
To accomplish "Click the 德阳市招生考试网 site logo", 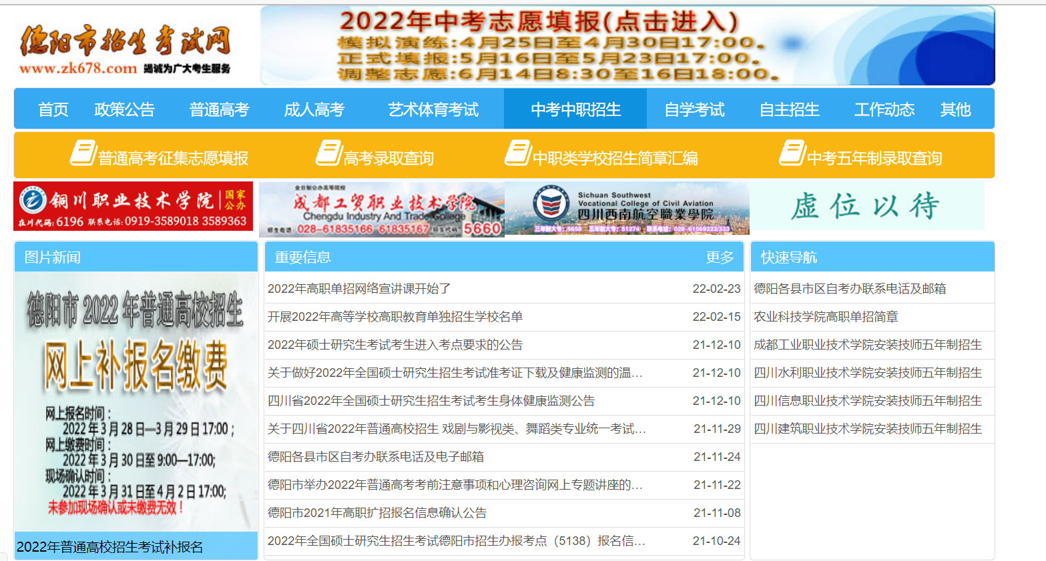I will coord(125,49).
